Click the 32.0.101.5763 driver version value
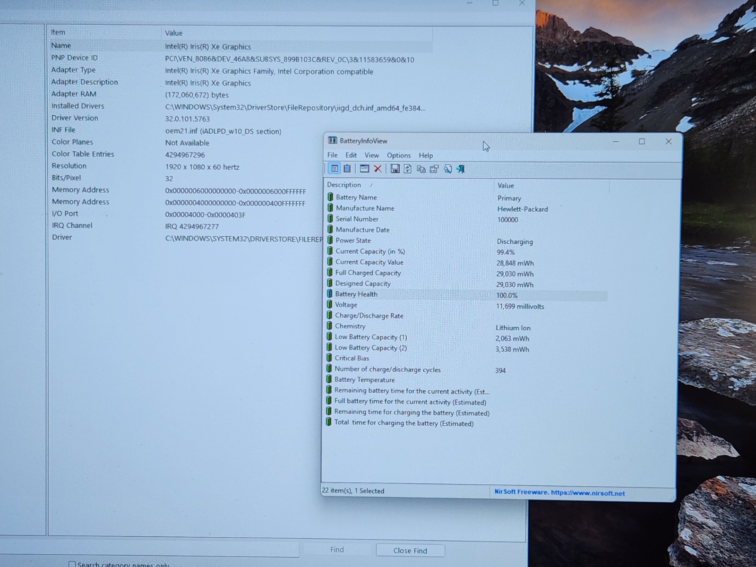The width and height of the screenshot is (756, 567). 188,119
